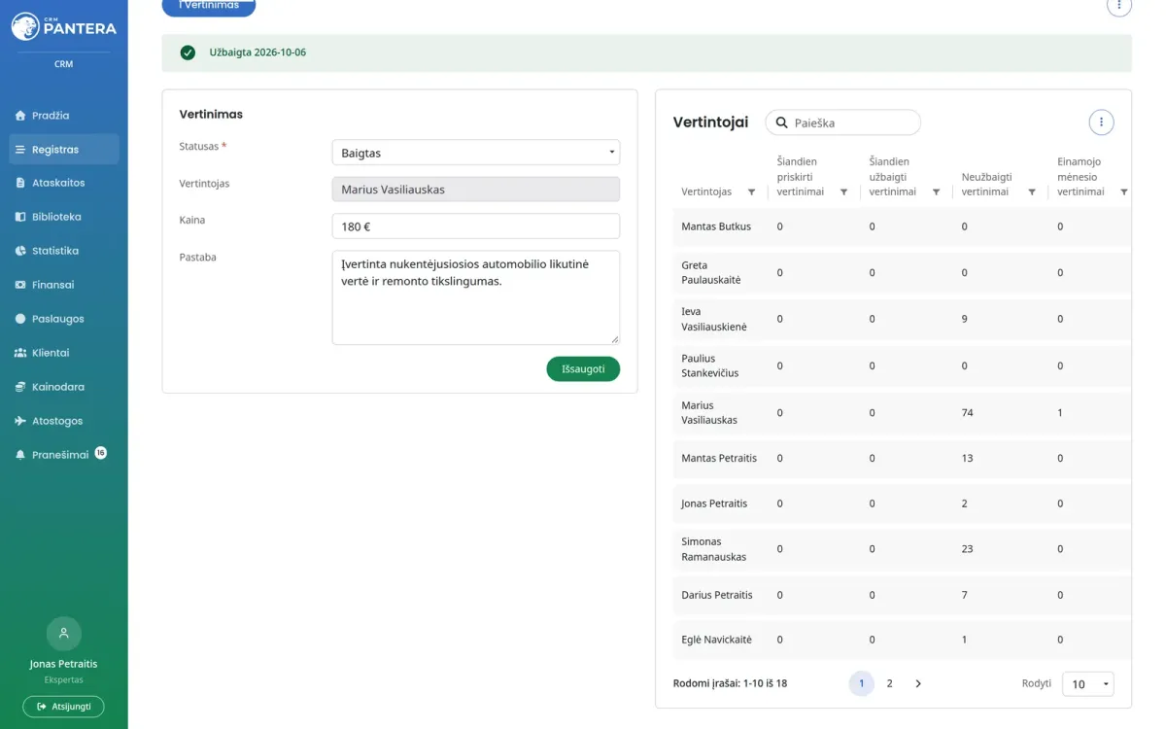Open the Statusas dropdown showing Baigtas
Screen dimensions: 1166x729
pyautogui.click(x=476, y=153)
